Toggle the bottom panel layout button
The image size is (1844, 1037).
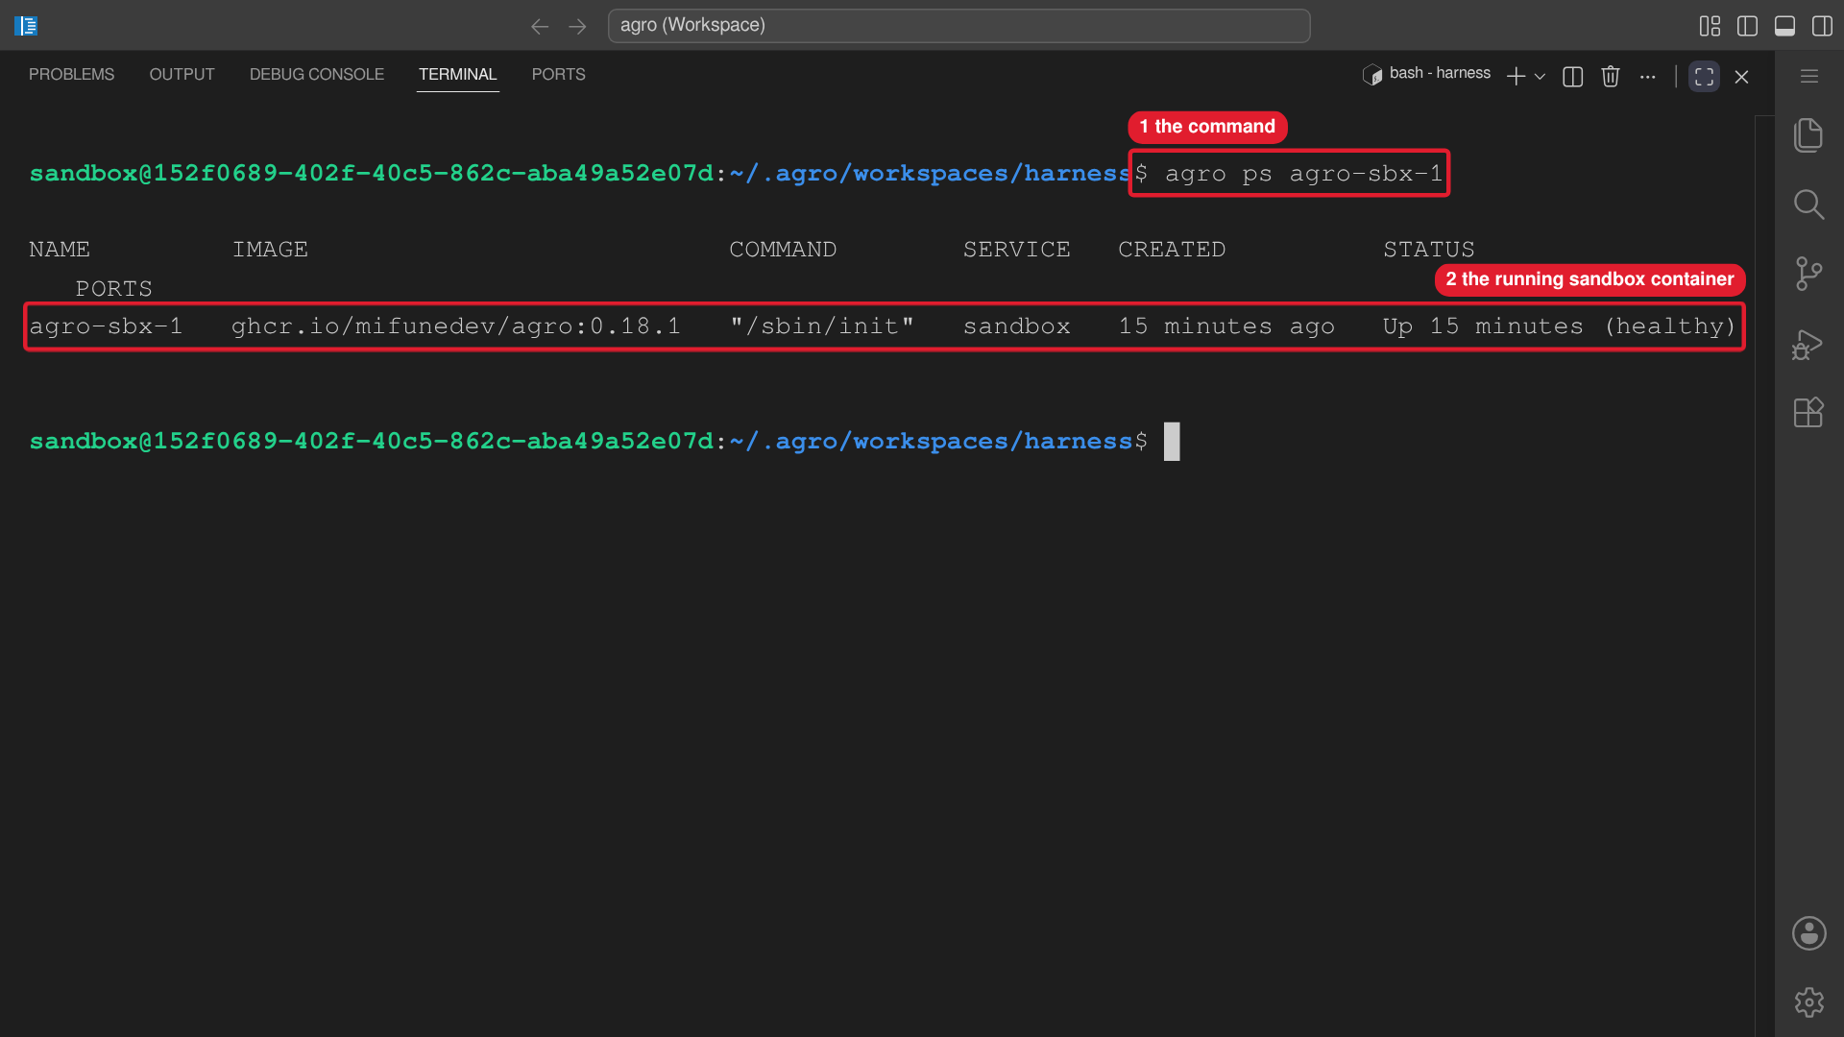pyautogui.click(x=1784, y=26)
